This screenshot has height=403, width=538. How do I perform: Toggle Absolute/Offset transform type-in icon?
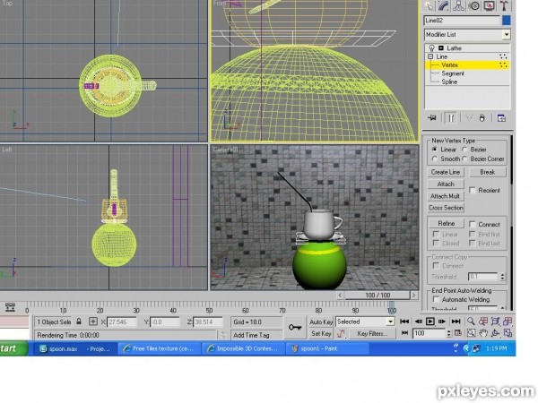(x=93, y=322)
